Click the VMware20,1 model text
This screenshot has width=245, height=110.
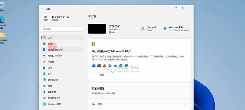(114, 29)
